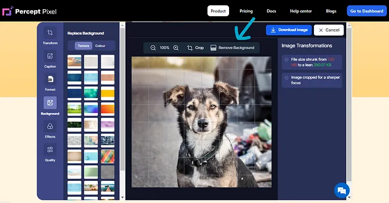Switch to the Texture tab
This screenshot has height=203, width=389.
pos(83,45)
